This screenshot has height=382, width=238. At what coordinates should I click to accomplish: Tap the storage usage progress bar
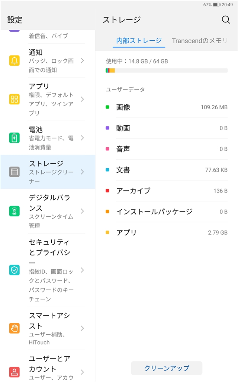pyautogui.click(x=166, y=71)
